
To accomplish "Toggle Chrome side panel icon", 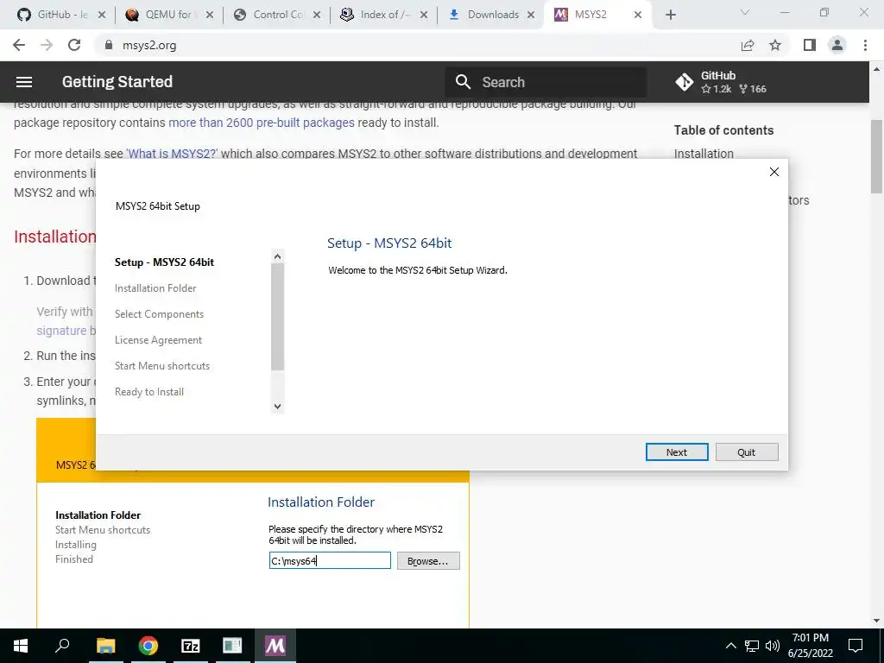I will [810, 45].
